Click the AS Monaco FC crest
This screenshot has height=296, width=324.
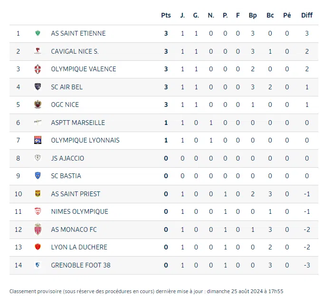pyautogui.click(x=38, y=229)
